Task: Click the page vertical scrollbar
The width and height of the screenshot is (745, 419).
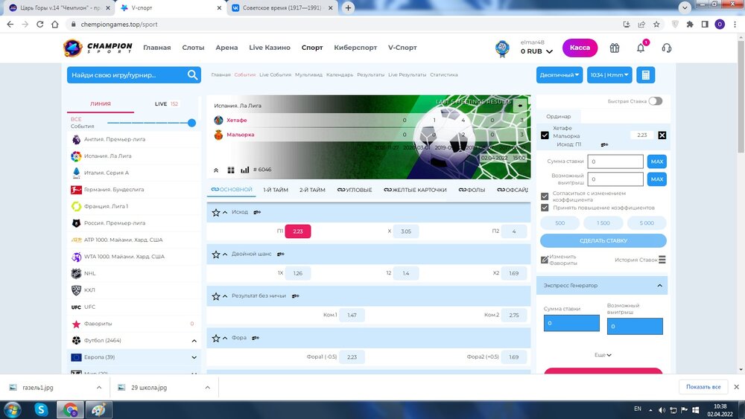Action: coord(741,96)
